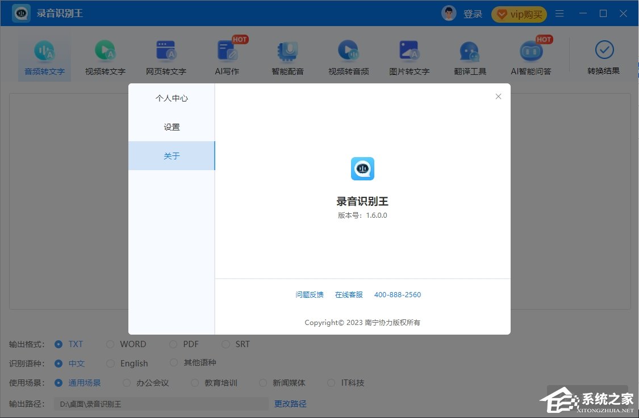The image size is (639, 418).
Task: Open the 翻译工具 translation tool
Action: (470, 58)
